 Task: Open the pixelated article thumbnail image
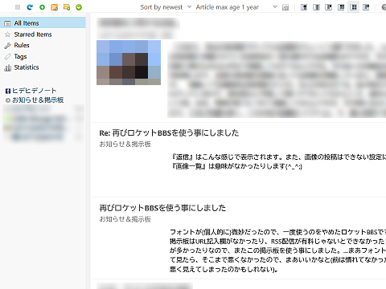coord(129,63)
